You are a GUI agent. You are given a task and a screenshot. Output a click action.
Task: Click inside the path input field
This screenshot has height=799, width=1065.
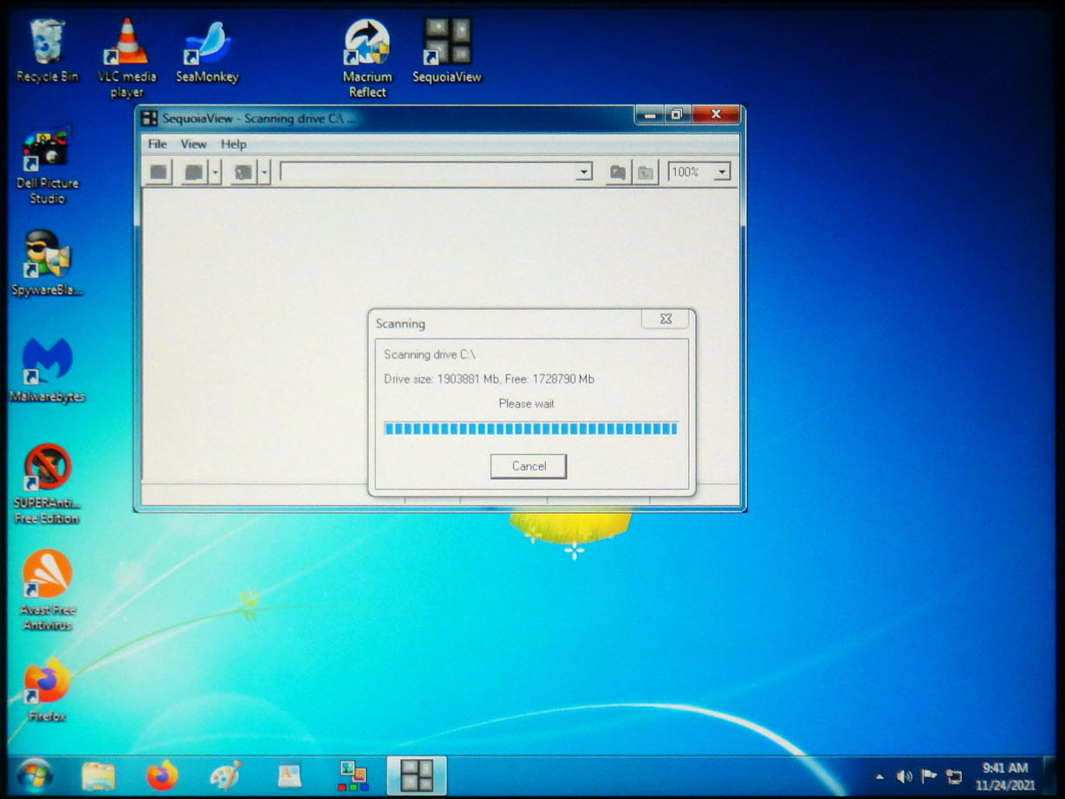(x=428, y=172)
